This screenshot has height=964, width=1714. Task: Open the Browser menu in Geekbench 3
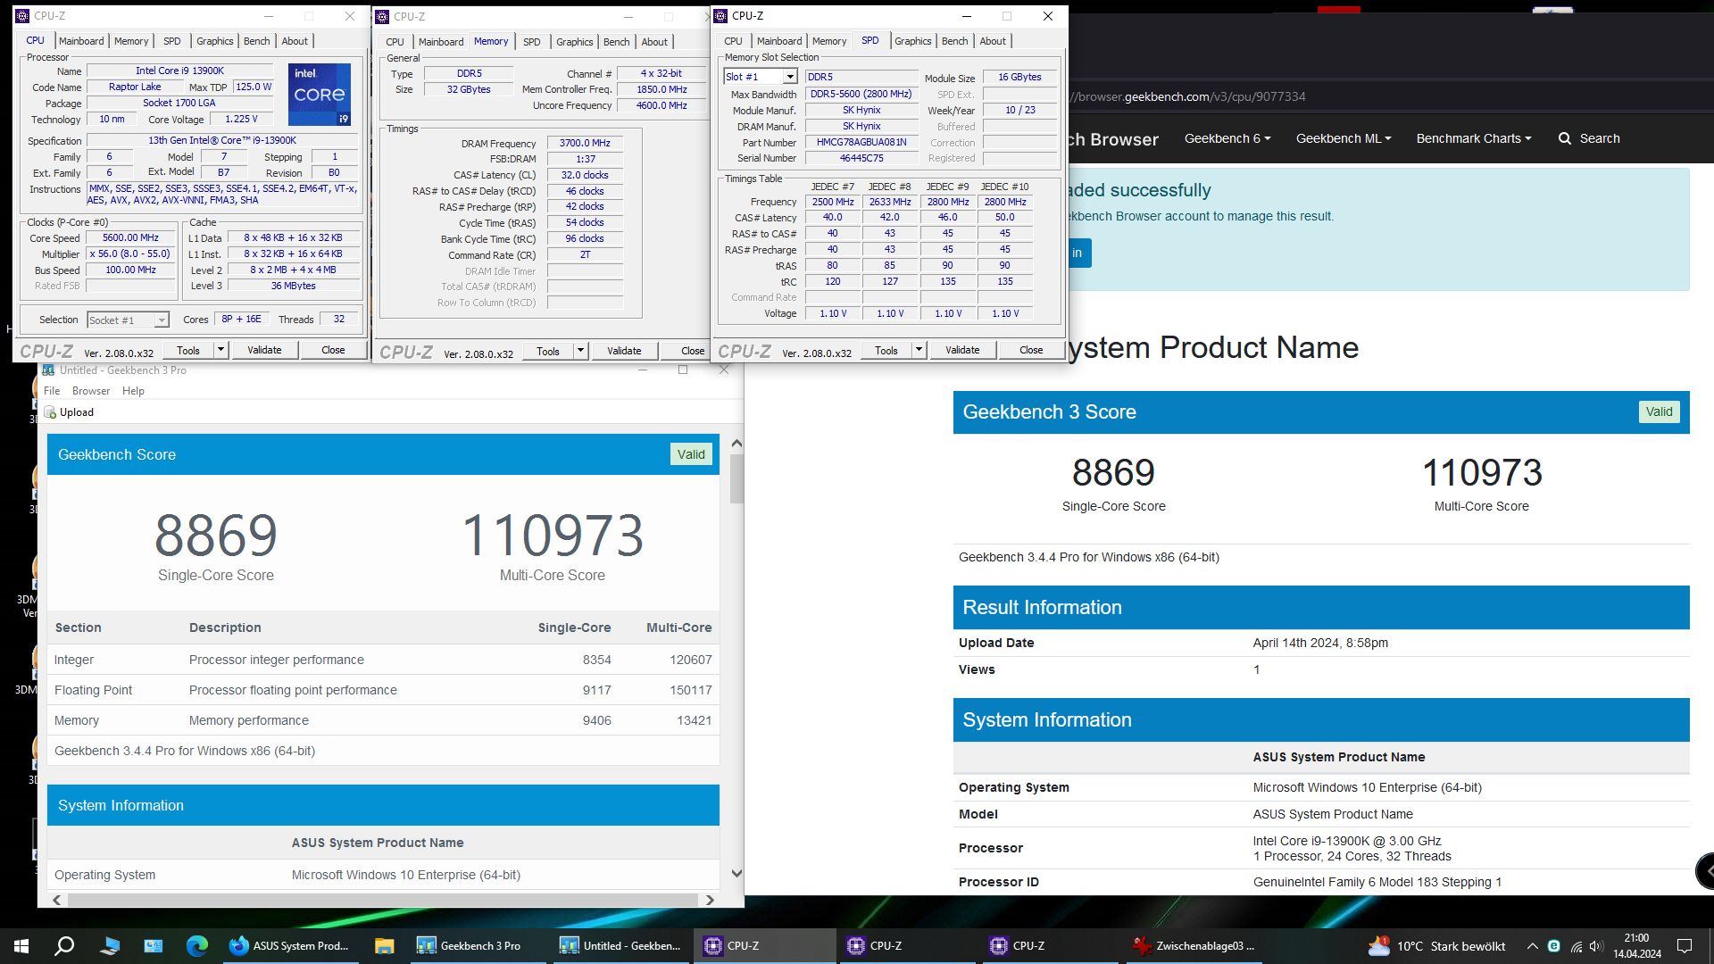tap(91, 391)
